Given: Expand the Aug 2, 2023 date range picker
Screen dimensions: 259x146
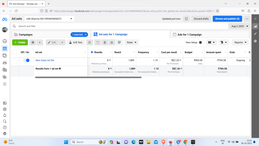Looking at the screenshot, I should [x=239, y=26].
